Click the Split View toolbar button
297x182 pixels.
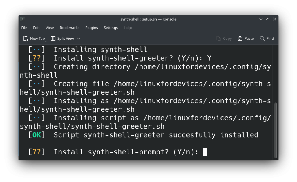tap(62, 39)
